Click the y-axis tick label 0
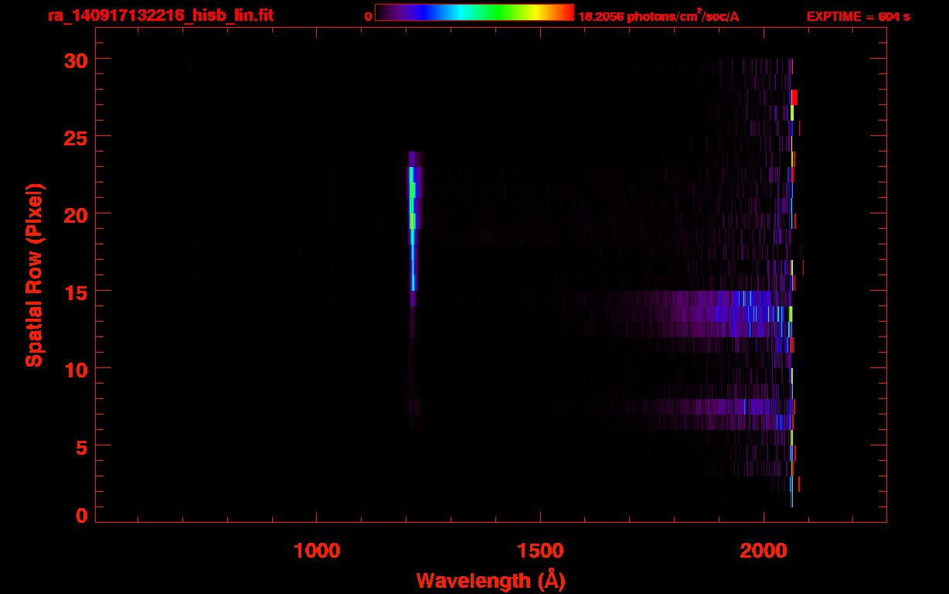Screen dimensions: 949x594 pos(82,516)
